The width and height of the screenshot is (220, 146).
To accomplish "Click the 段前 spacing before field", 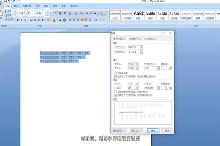I will point(133,84).
